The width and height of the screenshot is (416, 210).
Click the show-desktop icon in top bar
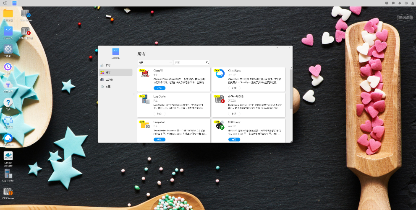(x=5, y=3)
